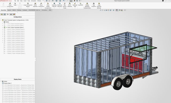This screenshot has width=171, height=103.
Task: Collapse Trailer Template System Configuration(s) root
Action: [x=1, y=20]
